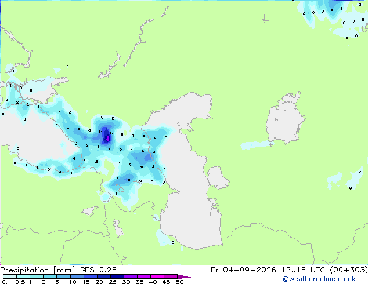Click the above-50 mm legend arrow tip

[184, 276]
